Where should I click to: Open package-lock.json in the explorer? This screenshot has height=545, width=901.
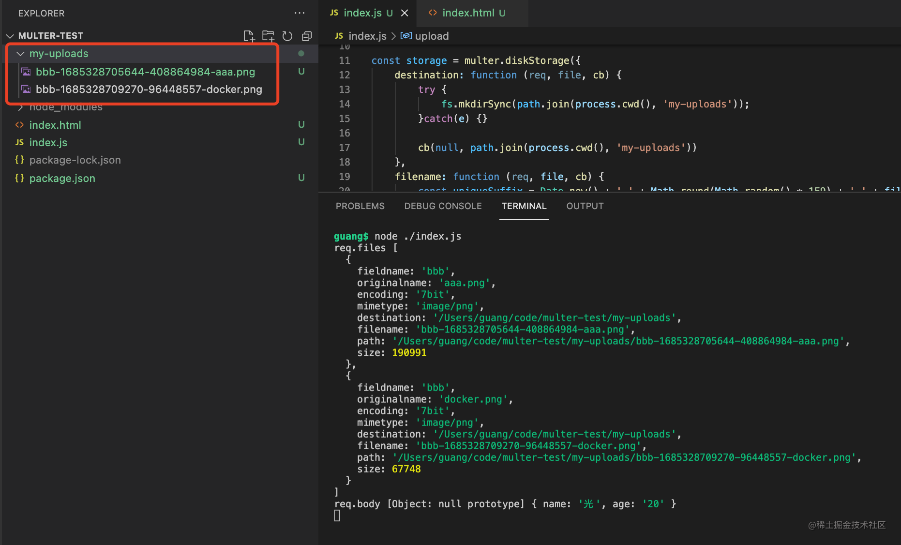[75, 160]
